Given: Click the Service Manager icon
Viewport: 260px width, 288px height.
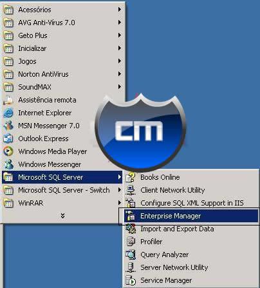Looking at the screenshot, I should tap(131, 280).
